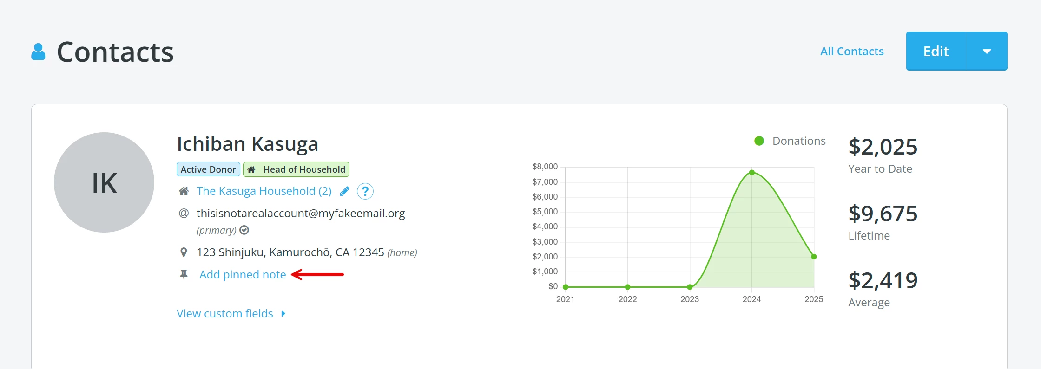Open View custom fields link
Screen dimensions: 1041x369
point(225,314)
